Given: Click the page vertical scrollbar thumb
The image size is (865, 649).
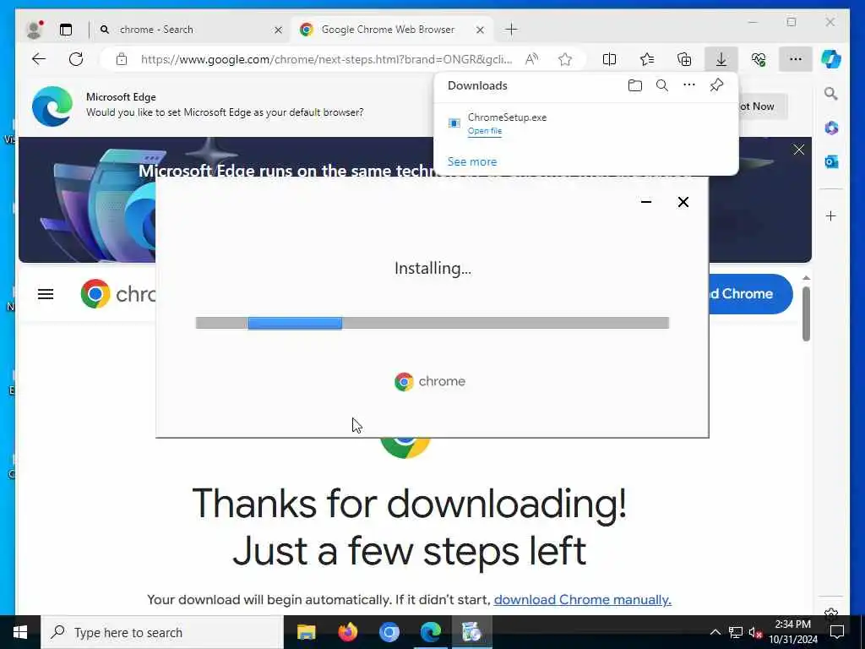Looking at the screenshot, I should tap(806, 314).
